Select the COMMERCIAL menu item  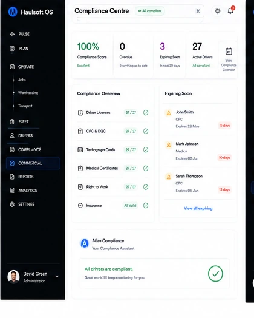point(33,163)
